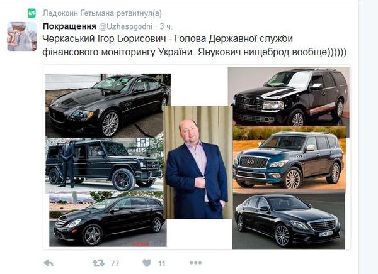Click the reply arrow icon

(49, 263)
